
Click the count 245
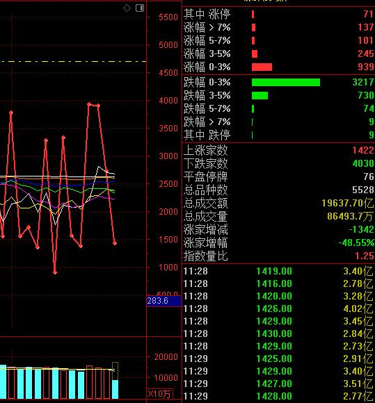[366, 54]
